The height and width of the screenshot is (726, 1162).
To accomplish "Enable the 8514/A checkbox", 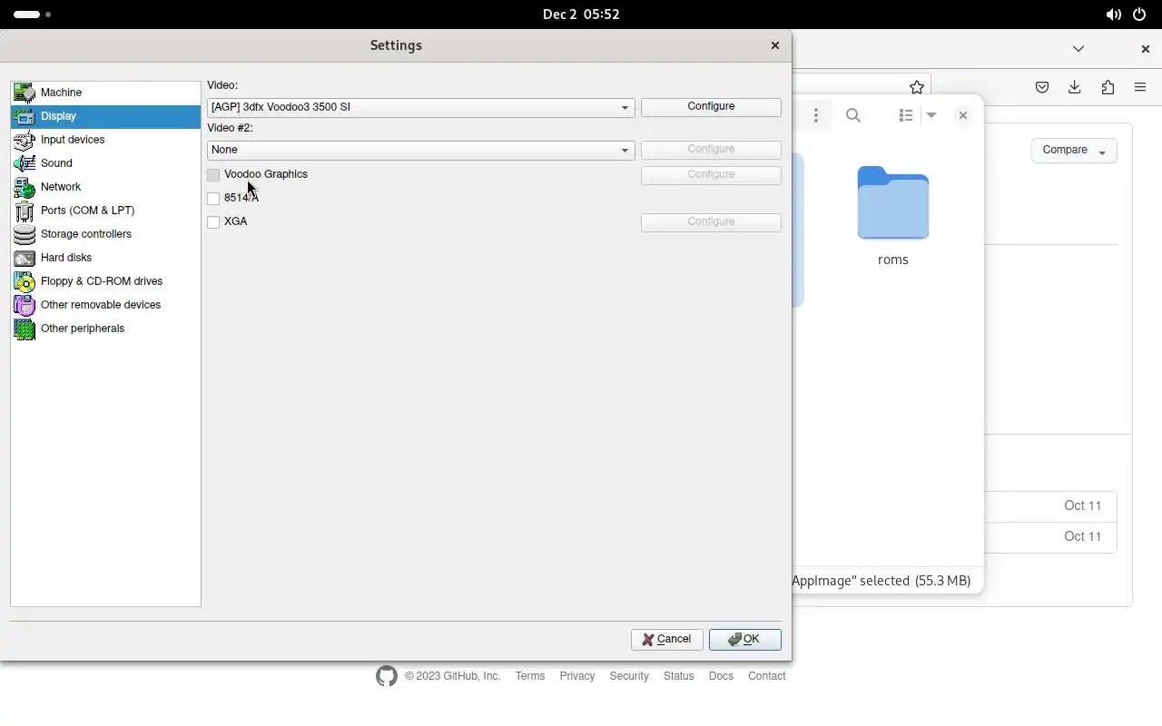I will (213, 198).
